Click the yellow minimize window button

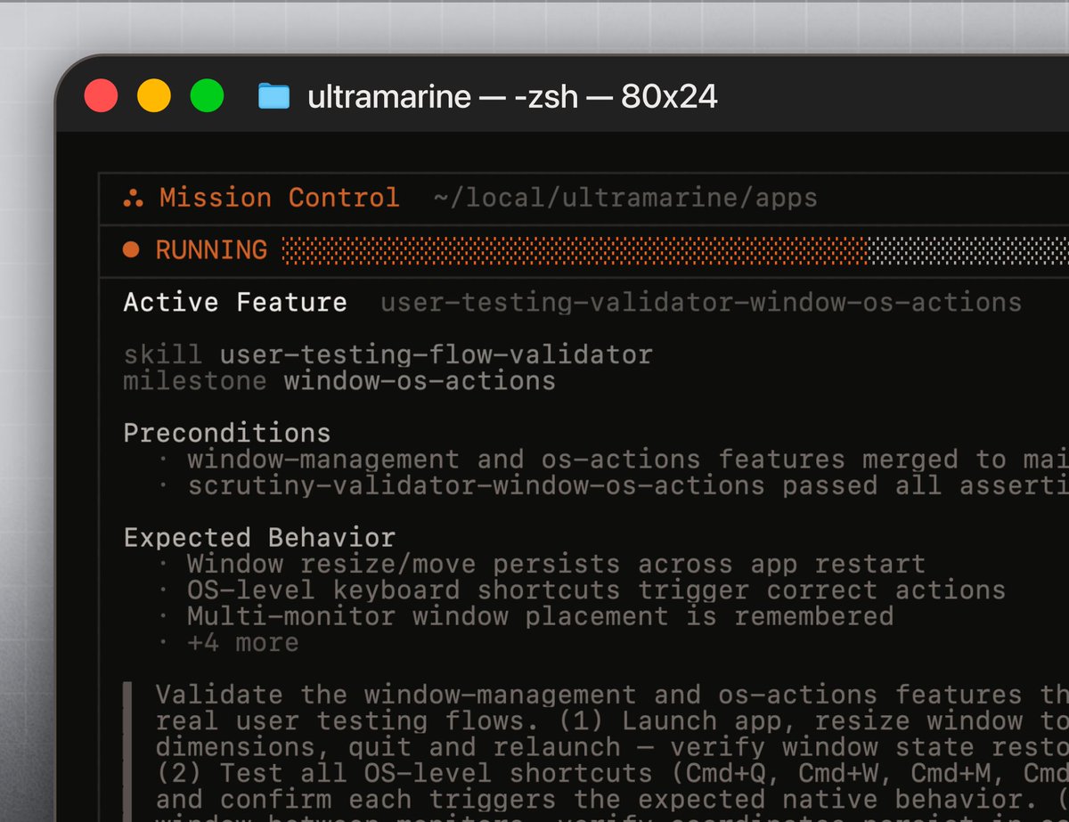(x=153, y=95)
